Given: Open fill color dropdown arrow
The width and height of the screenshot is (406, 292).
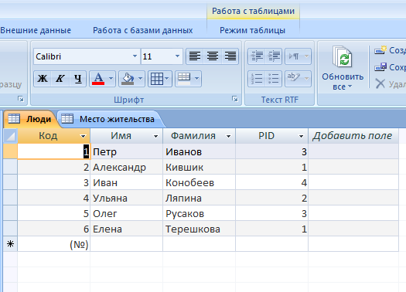Looking at the screenshot, I should pos(141,79).
